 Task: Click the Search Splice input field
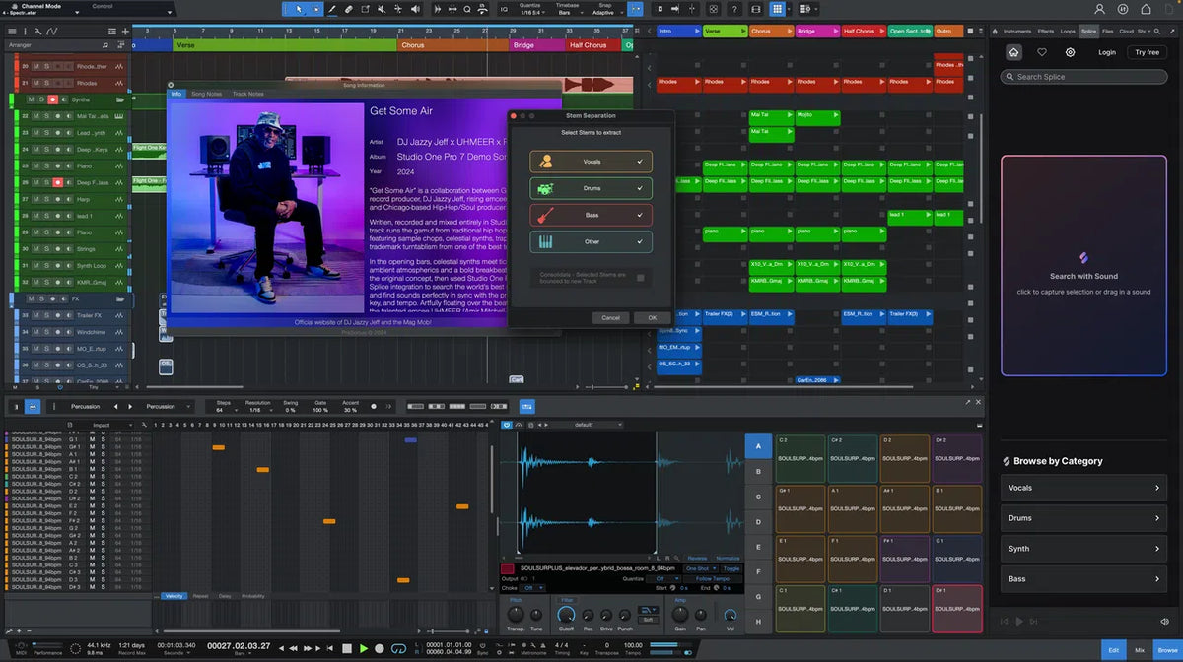(x=1084, y=76)
